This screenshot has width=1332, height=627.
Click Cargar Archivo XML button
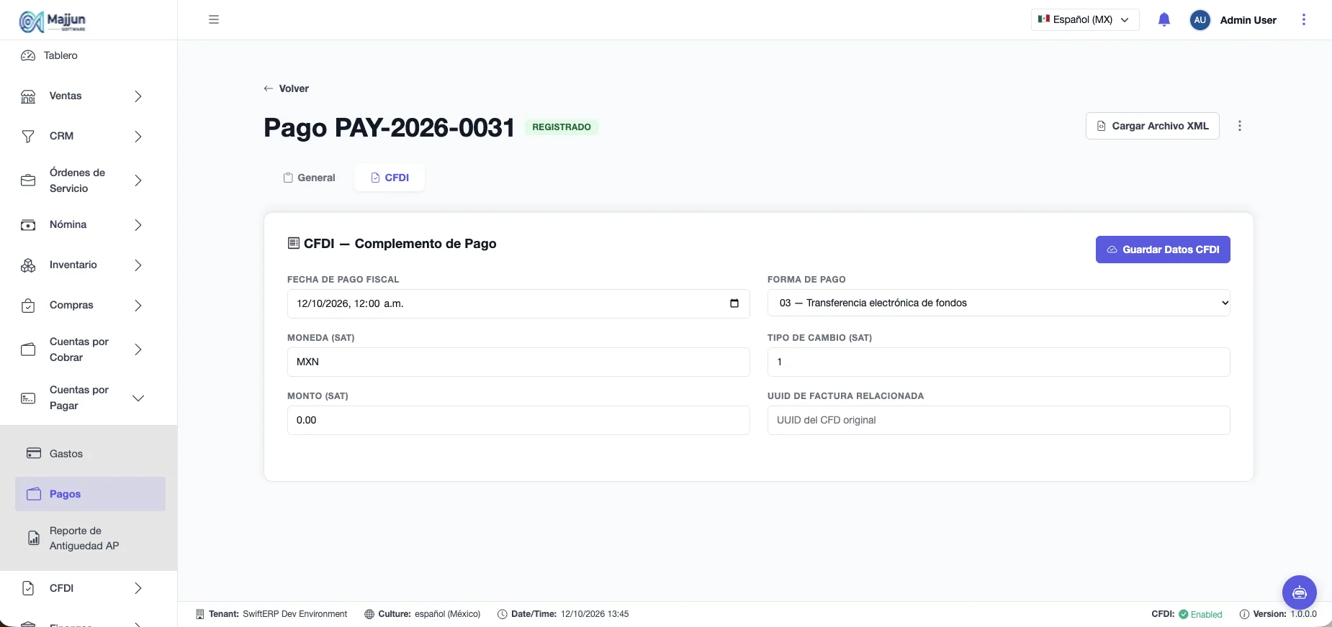(1152, 126)
